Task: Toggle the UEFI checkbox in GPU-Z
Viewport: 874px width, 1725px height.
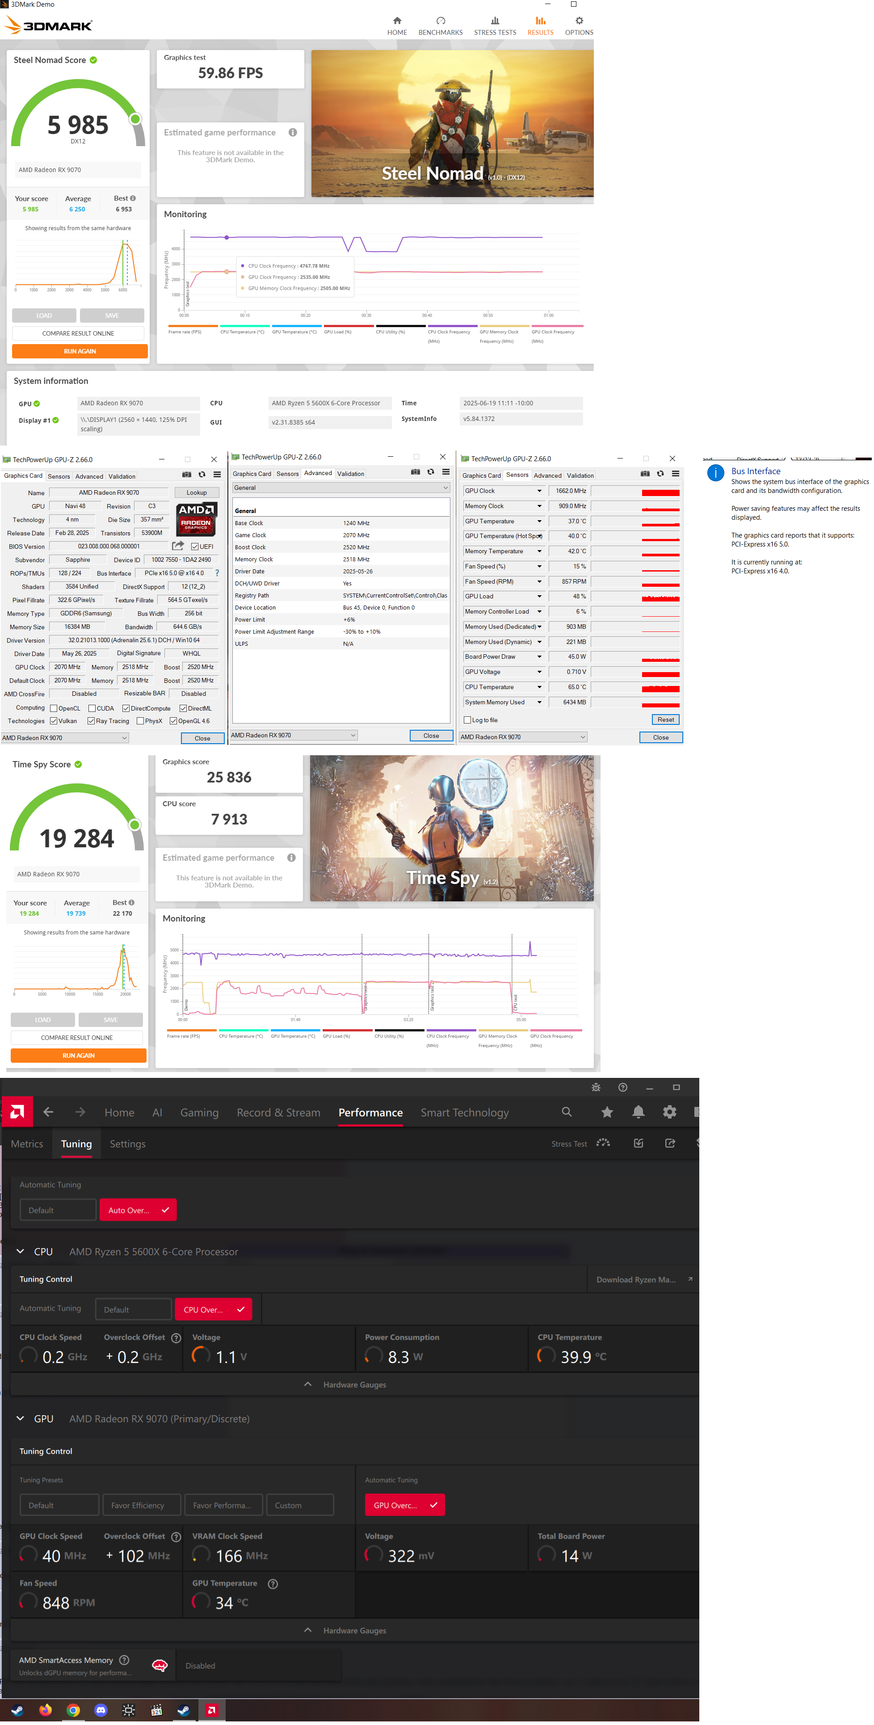Action: click(x=194, y=547)
